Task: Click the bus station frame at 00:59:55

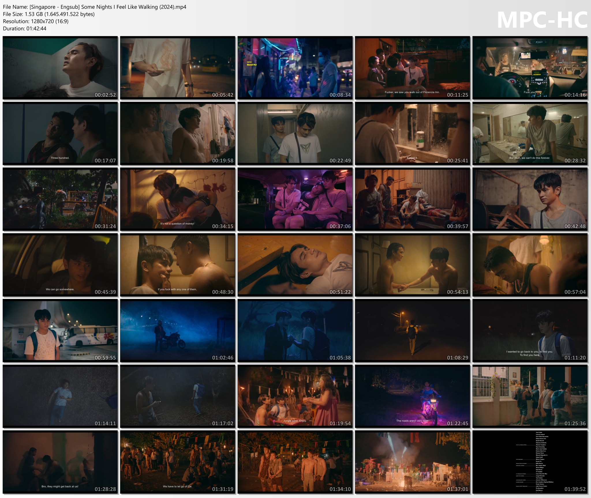Action: [x=60, y=331]
